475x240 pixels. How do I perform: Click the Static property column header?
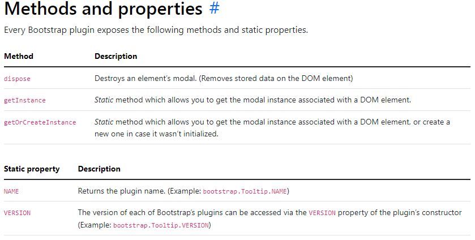coord(32,169)
